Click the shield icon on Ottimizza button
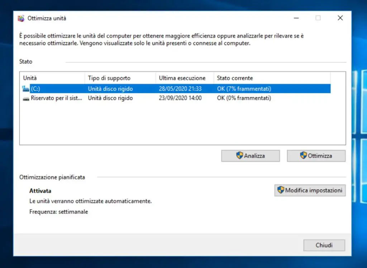 (304, 156)
